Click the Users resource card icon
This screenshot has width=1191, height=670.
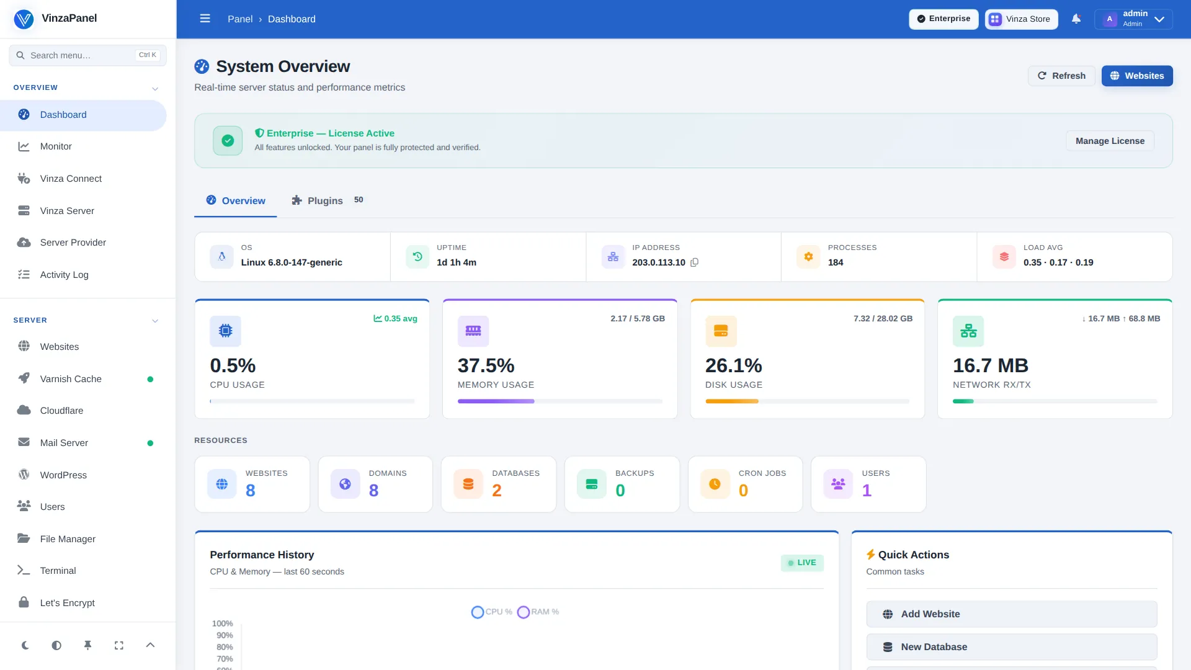click(x=838, y=484)
